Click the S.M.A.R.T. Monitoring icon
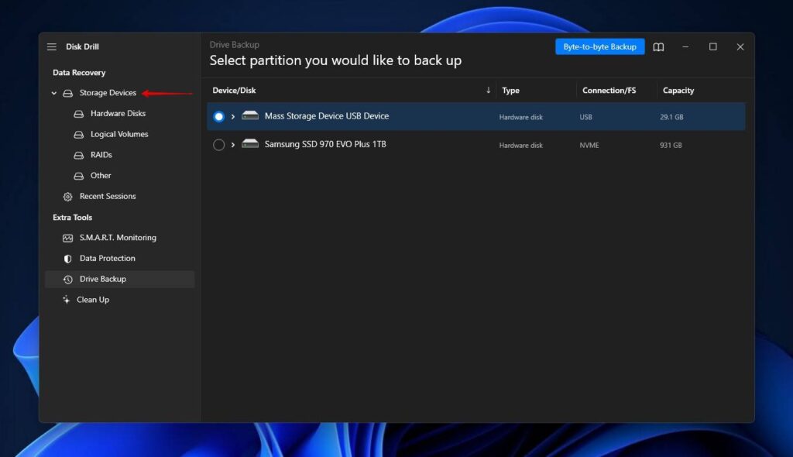 pyautogui.click(x=67, y=237)
